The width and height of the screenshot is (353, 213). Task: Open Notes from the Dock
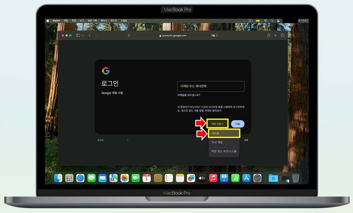180,178
